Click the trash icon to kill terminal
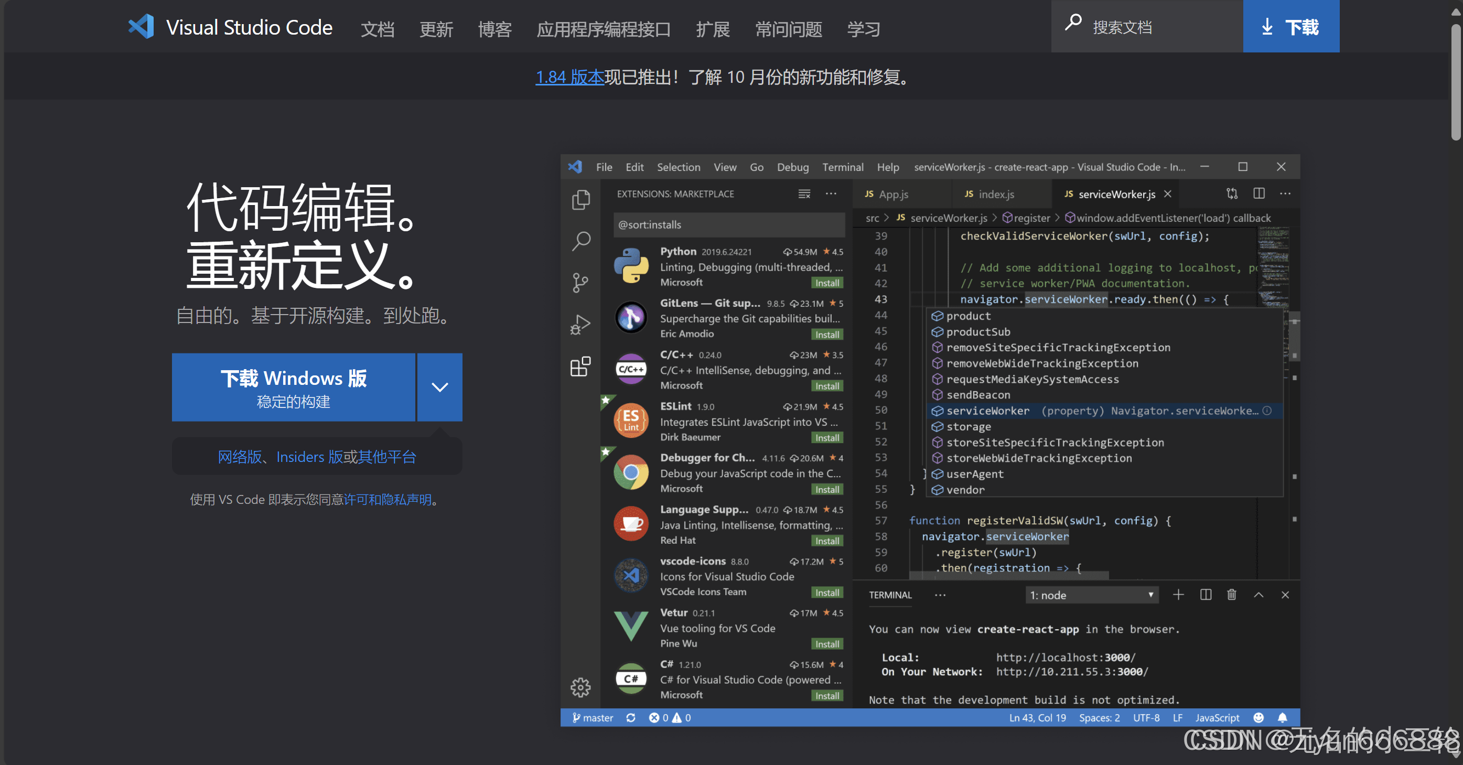This screenshot has width=1463, height=765. coord(1231,595)
